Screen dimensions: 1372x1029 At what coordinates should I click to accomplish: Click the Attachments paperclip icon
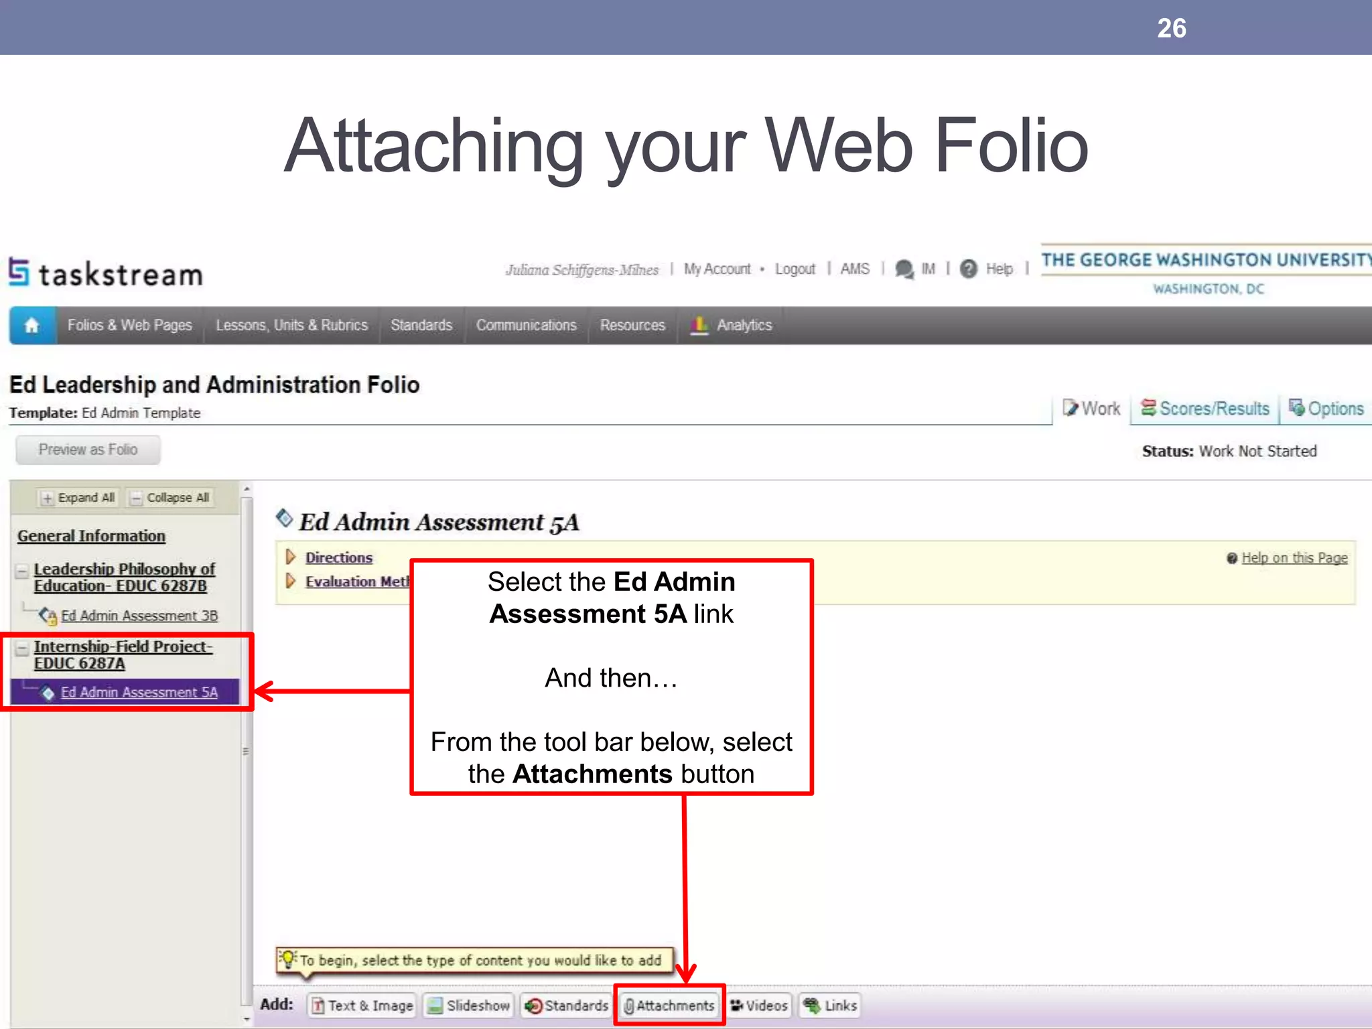click(629, 1006)
